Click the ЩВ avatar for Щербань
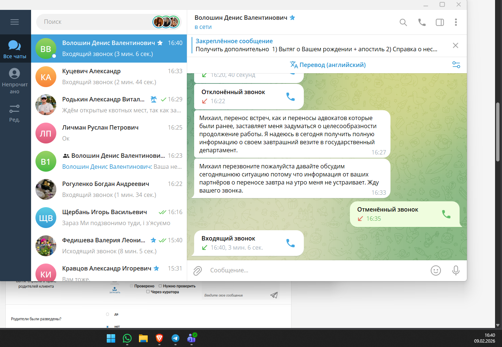 click(46, 218)
